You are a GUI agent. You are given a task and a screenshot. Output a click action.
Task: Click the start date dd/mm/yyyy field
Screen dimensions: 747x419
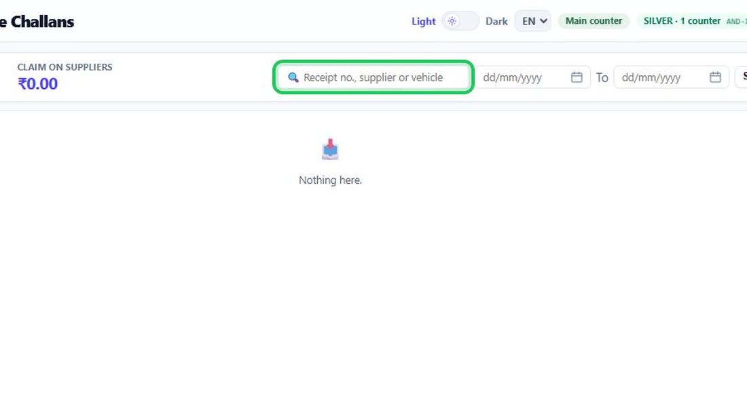point(532,77)
